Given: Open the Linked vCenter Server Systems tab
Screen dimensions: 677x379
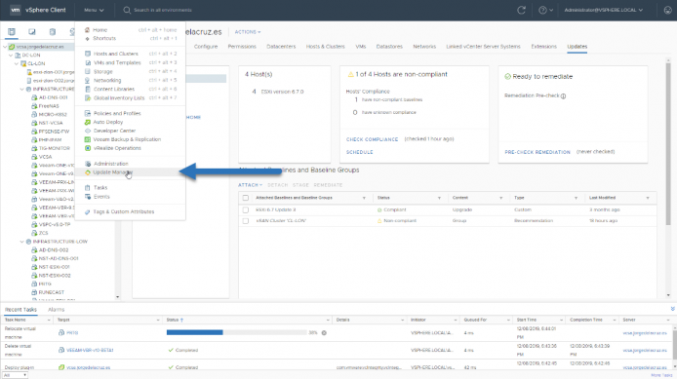Looking at the screenshot, I should click(x=483, y=47).
